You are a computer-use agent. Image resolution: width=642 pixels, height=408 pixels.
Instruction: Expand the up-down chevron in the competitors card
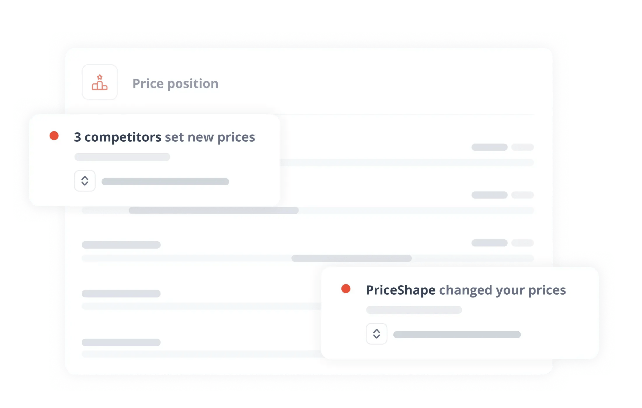pos(85,181)
